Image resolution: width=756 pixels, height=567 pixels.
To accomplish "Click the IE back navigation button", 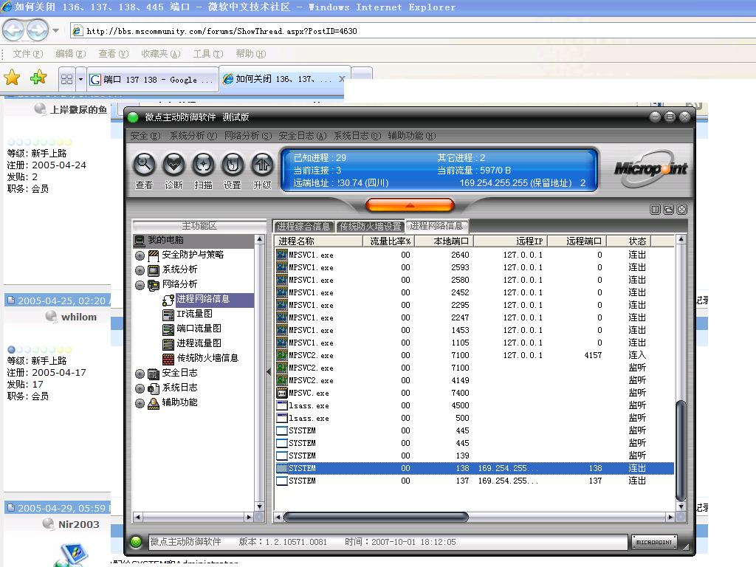I will pyautogui.click(x=13, y=30).
